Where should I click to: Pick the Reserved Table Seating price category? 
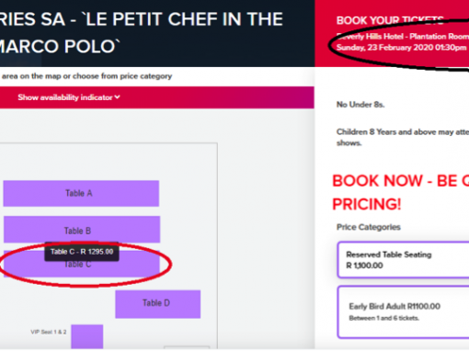403,260
